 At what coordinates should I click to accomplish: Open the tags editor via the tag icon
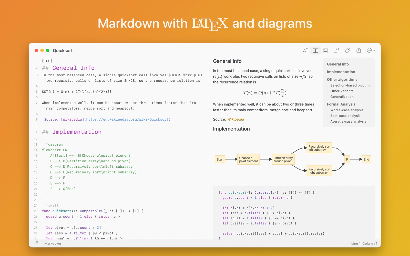coord(347,50)
